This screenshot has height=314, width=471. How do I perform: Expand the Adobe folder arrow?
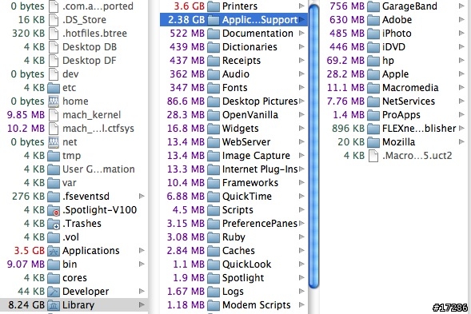(x=461, y=19)
